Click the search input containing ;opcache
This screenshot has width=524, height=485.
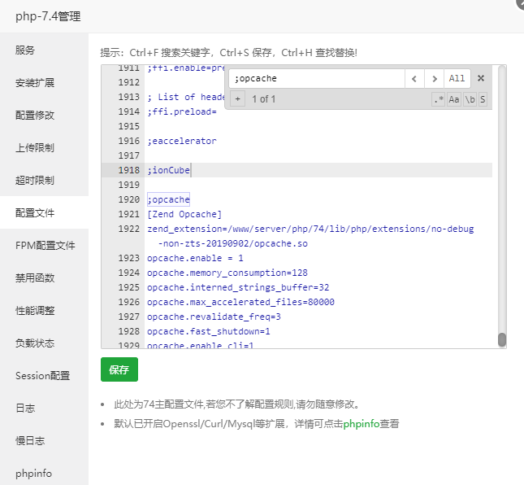tap(317, 78)
